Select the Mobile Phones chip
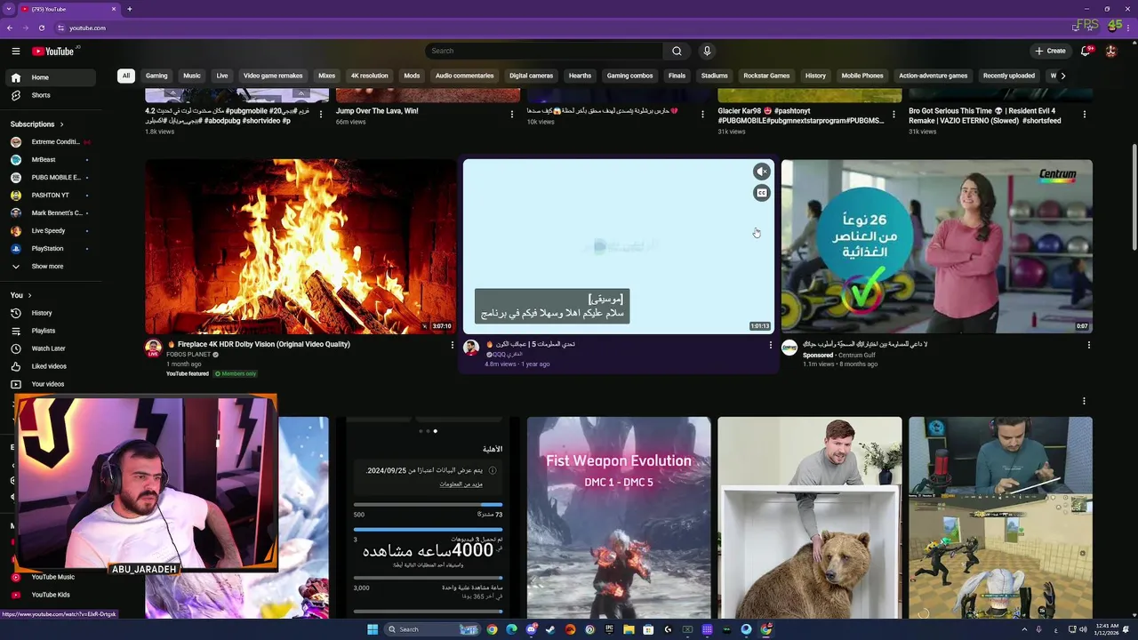Viewport: 1138px width, 640px height. (x=862, y=76)
